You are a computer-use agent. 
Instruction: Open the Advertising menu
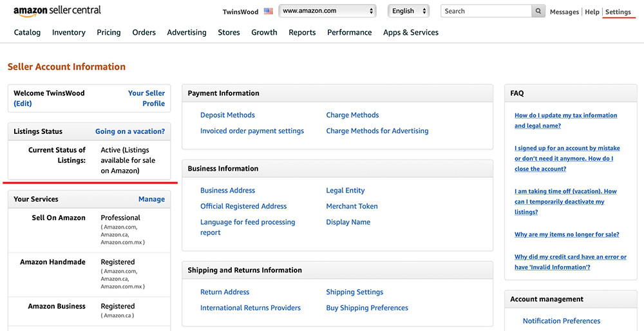tap(187, 32)
